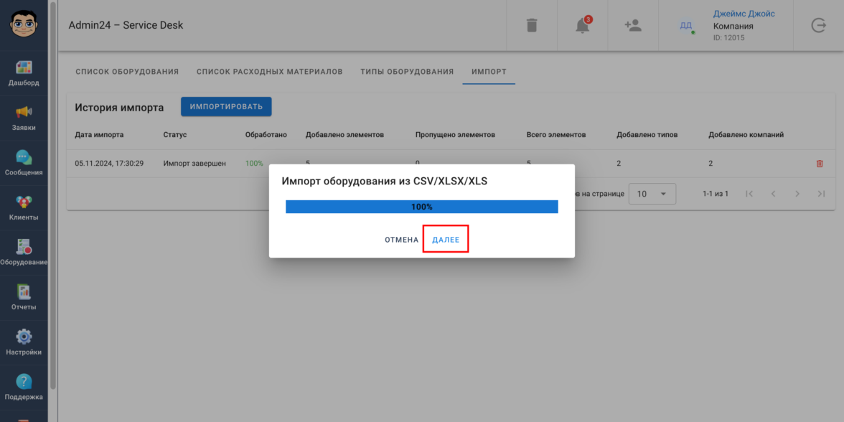Go to previous page of import history

click(774, 194)
